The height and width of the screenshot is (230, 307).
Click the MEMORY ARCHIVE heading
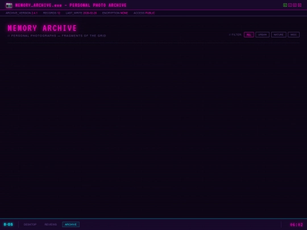pos(42,28)
